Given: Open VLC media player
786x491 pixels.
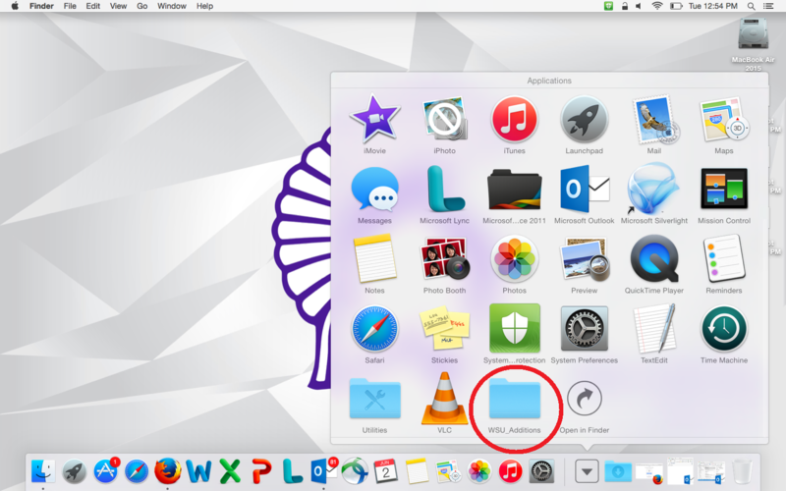Looking at the screenshot, I should [444, 399].
